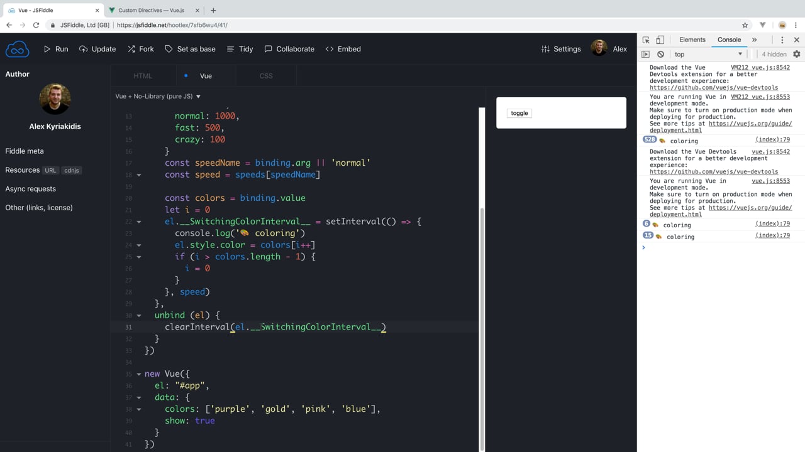
Task: Collapse colors array fold at line 38
Action: tap(139, 409)
